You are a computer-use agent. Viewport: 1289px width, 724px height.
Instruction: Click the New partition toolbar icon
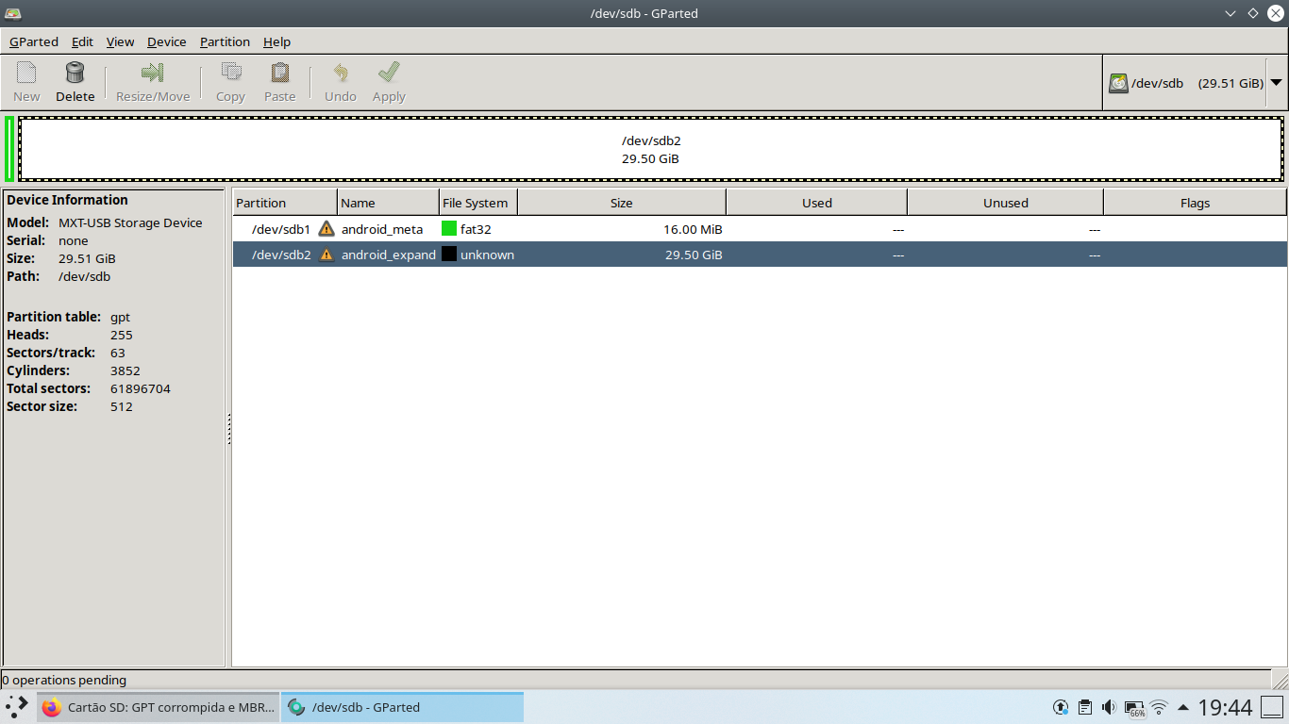click(x=26, y=73)
